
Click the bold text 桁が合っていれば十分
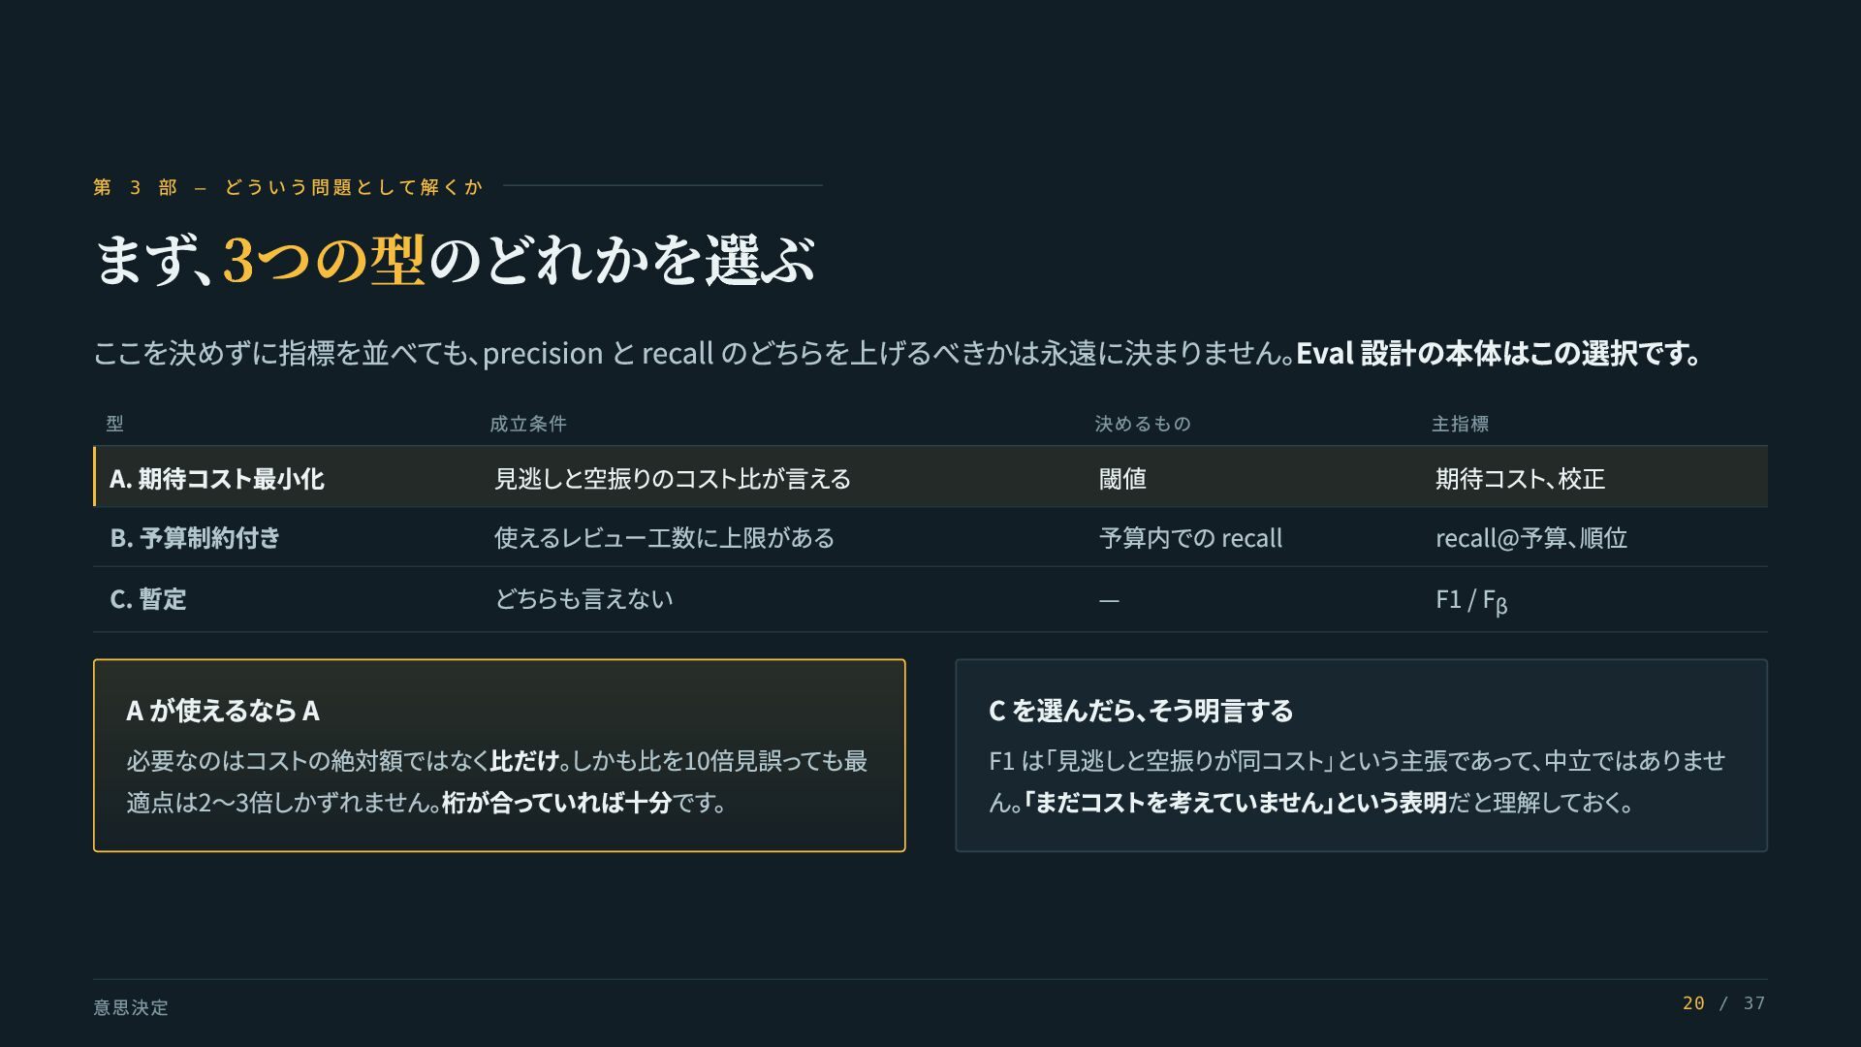tap(556, 803)
